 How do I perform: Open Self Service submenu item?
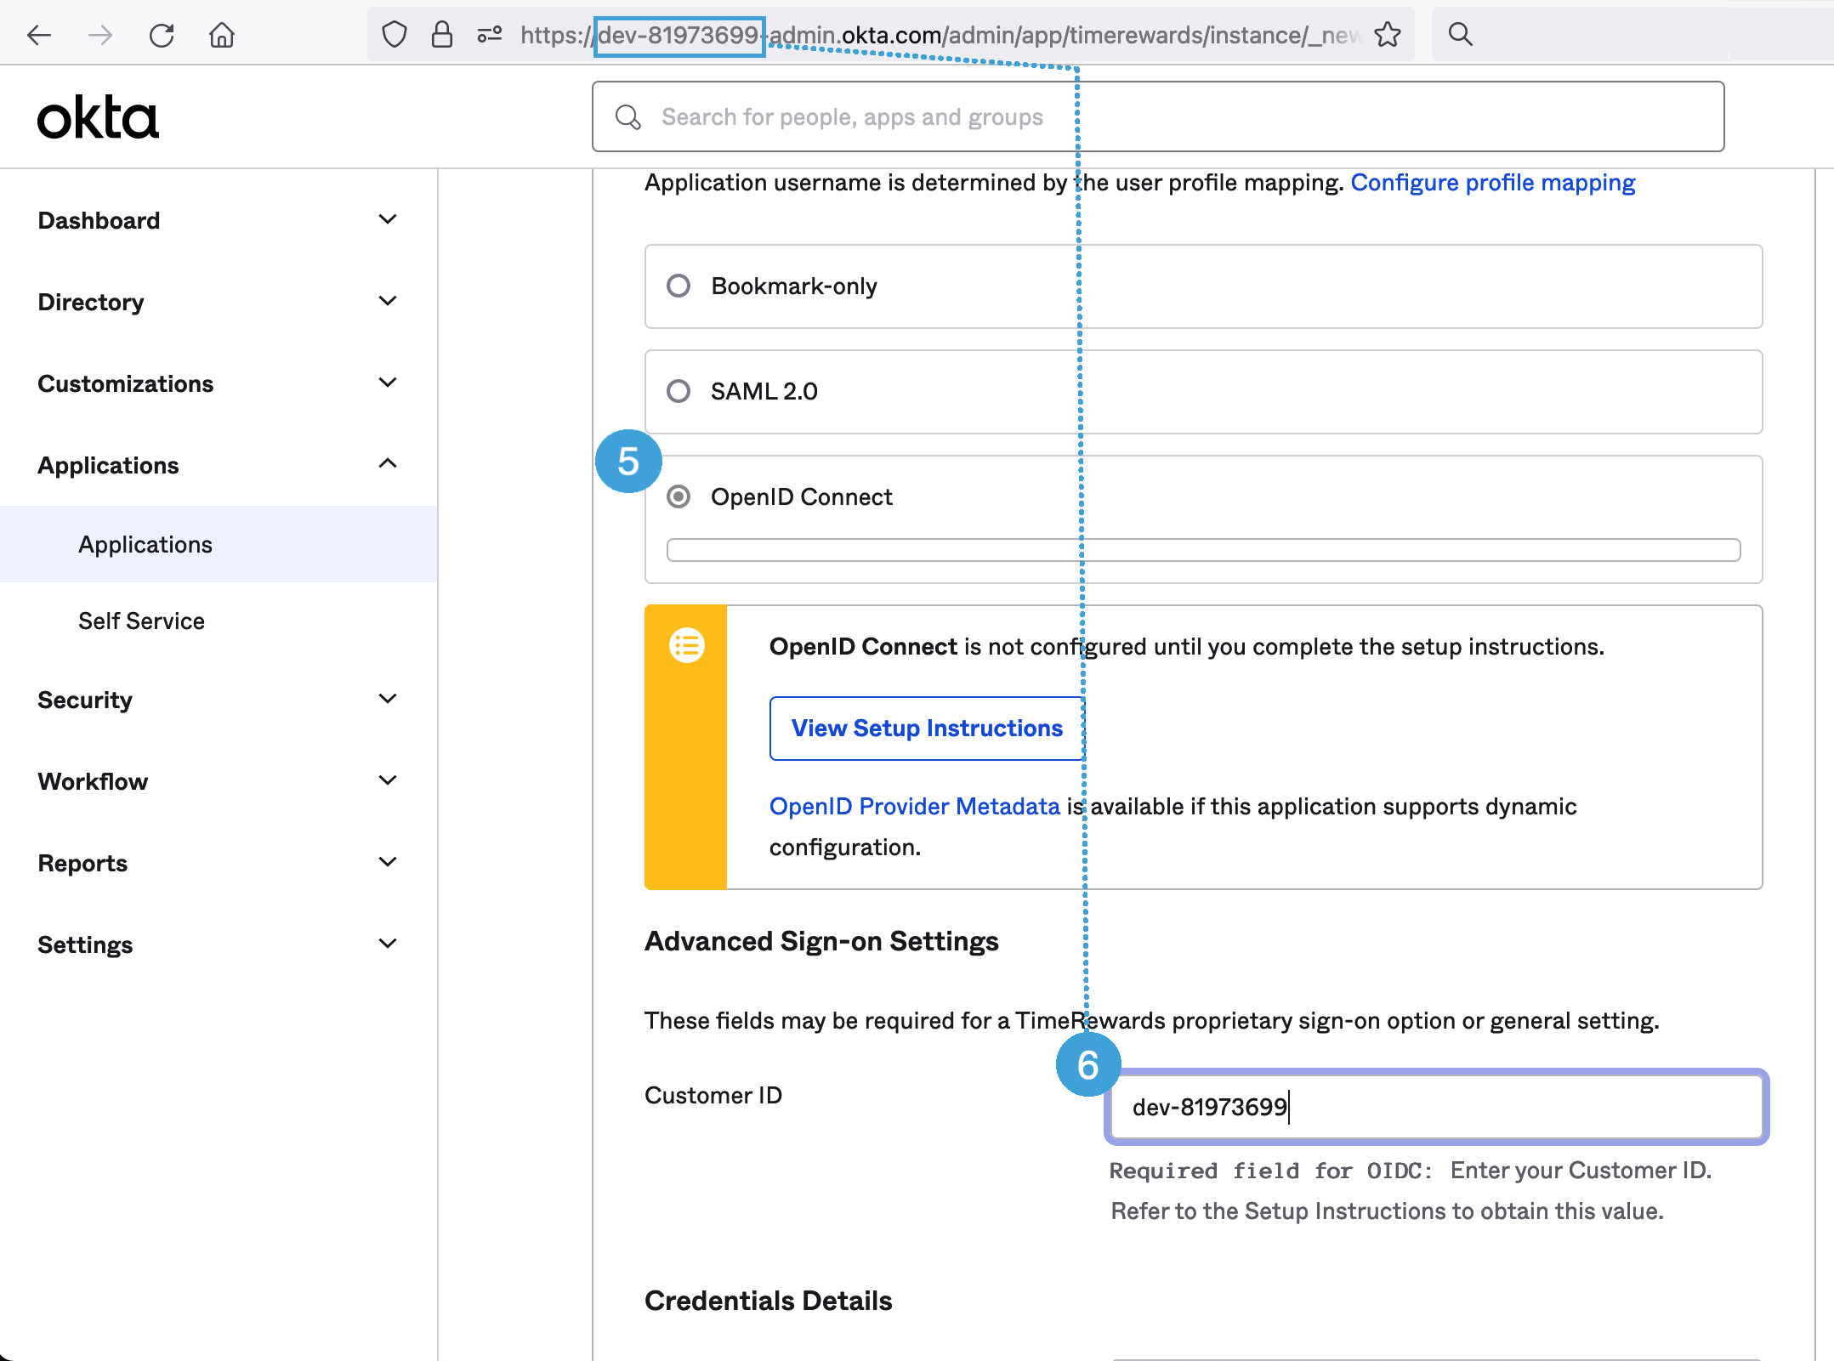pos(141,621)
